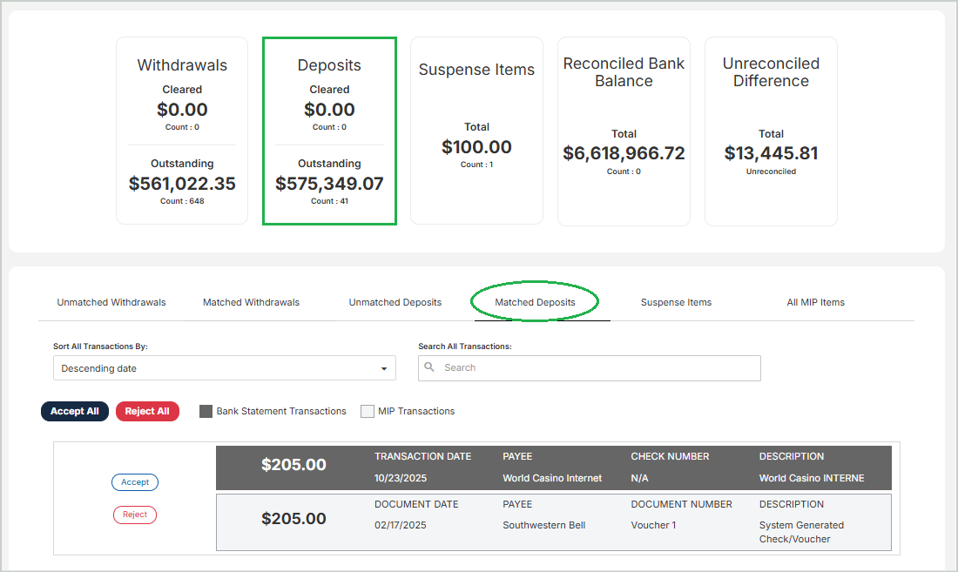Switch to the Unmatched Withdrawals tab
Image resolution: width=958 pixels, height=572 pixels.
(x=111, y=302)
